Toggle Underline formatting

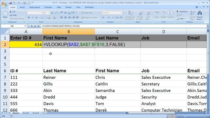pos(36,17)
